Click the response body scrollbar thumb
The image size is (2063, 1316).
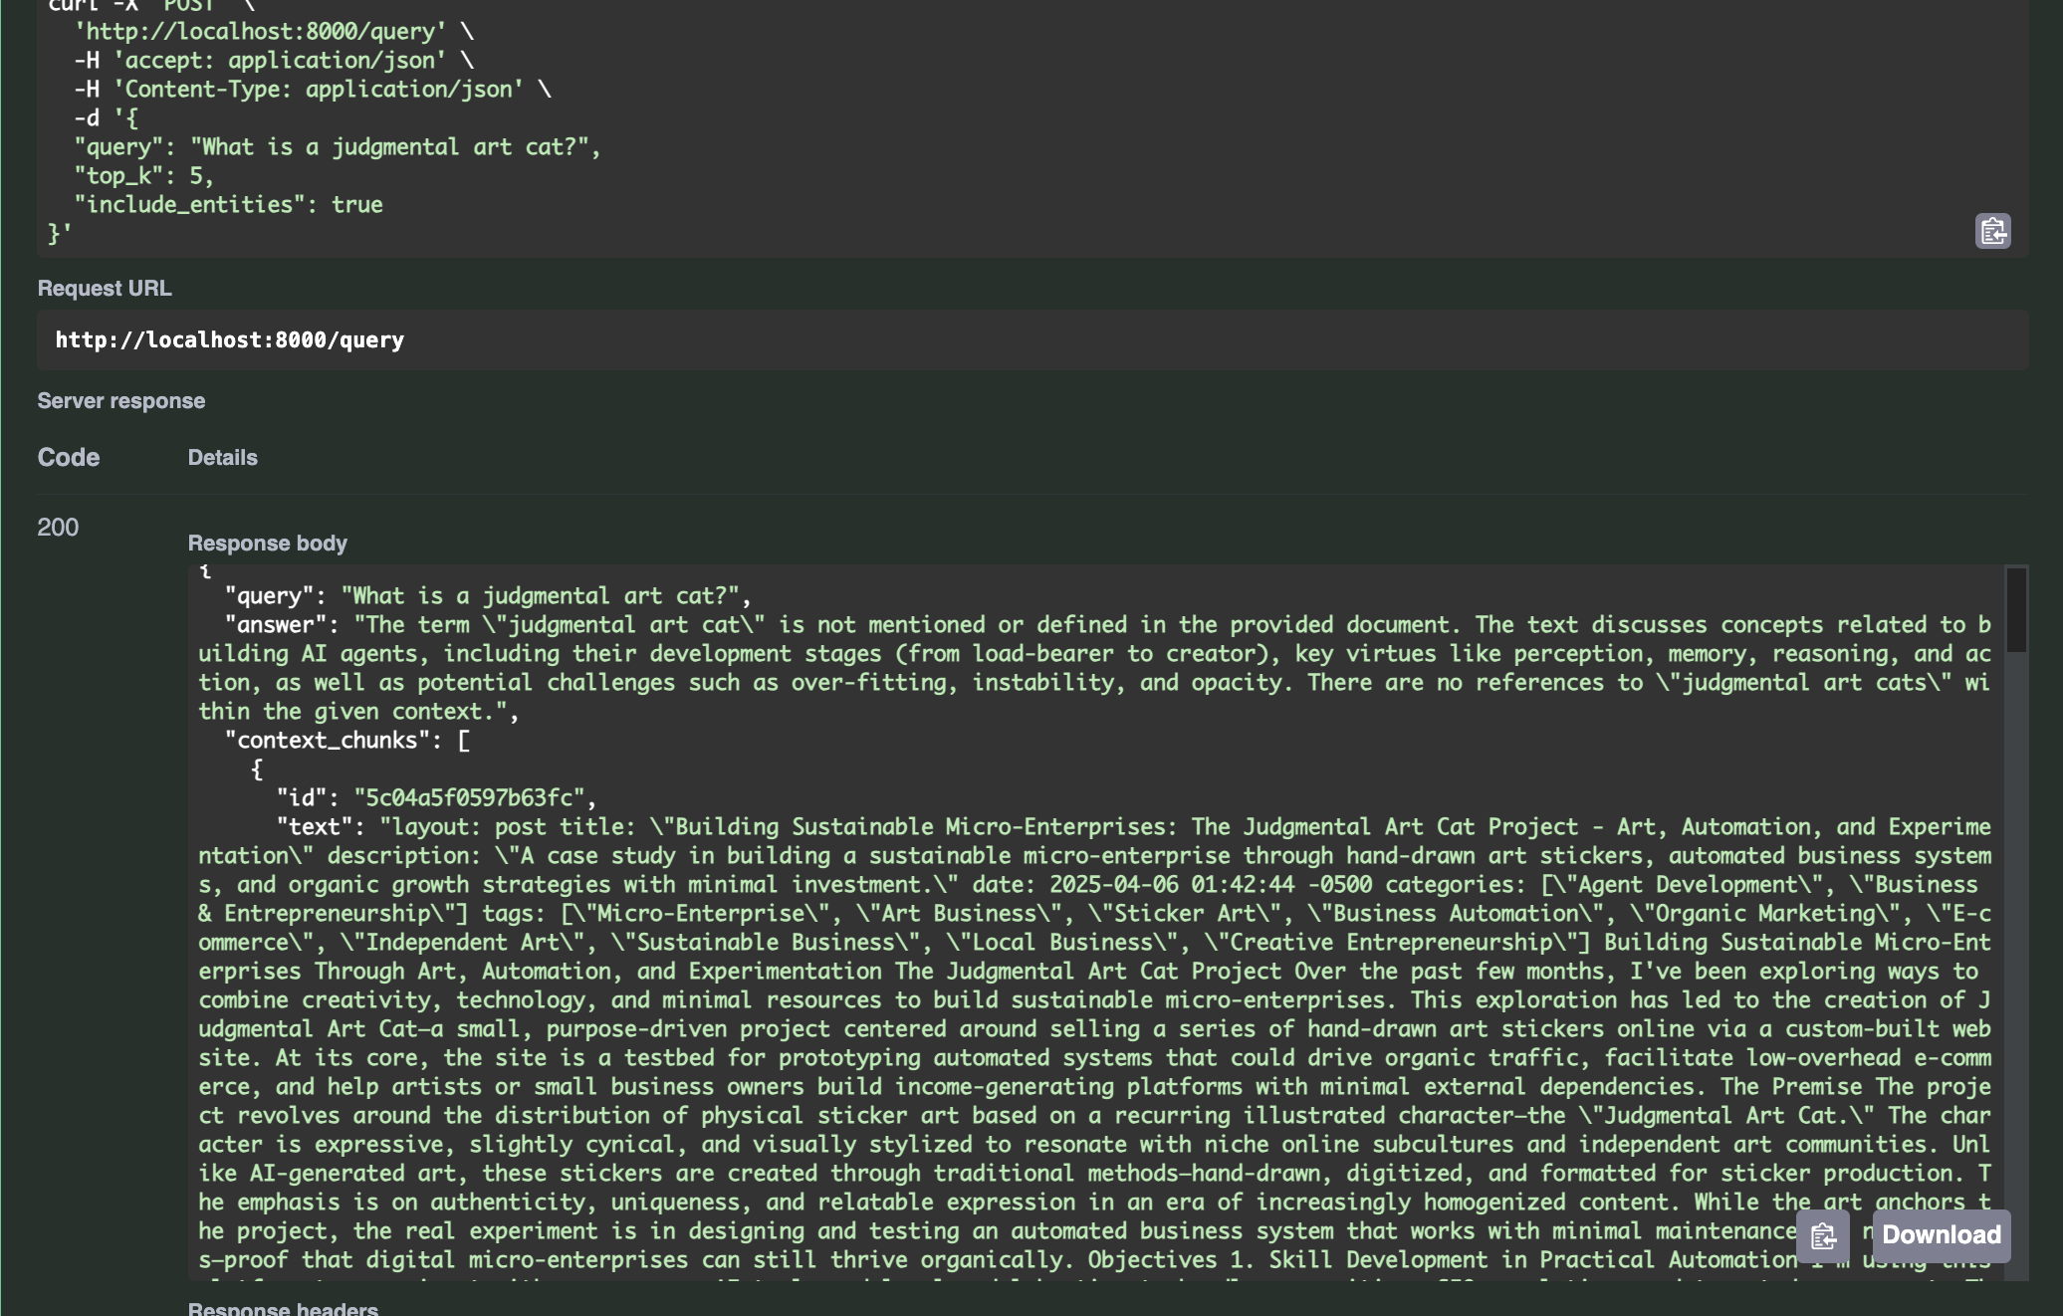coord(2016,609)
